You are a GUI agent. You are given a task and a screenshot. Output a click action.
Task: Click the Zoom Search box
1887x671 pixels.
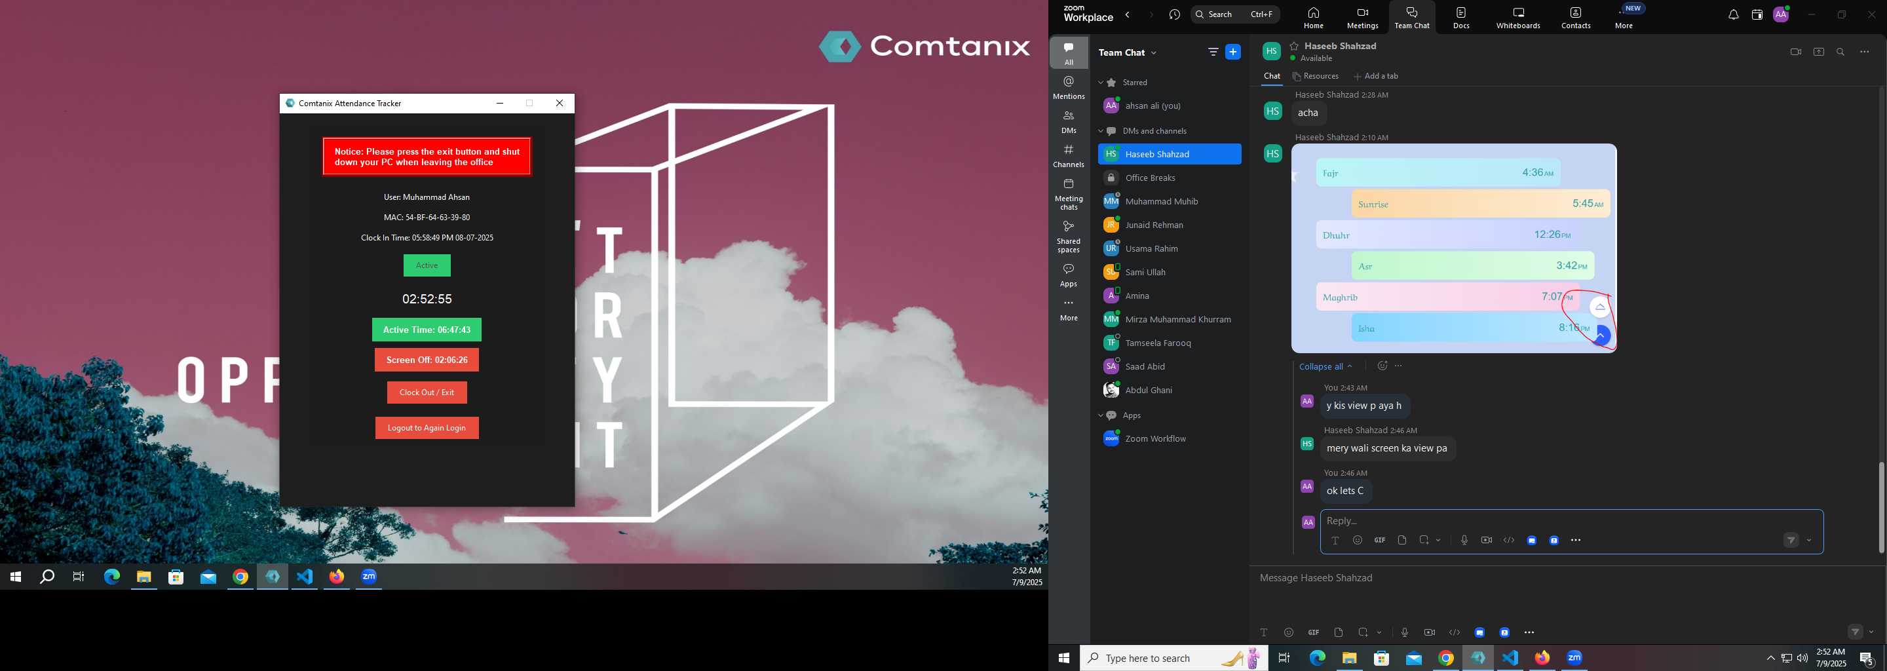click(x=1235, y=14)
